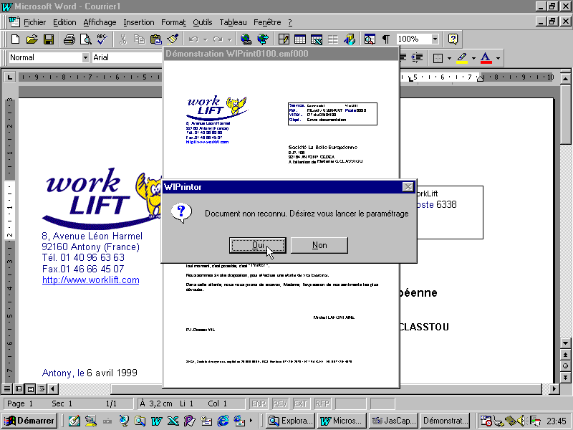573x430 pixels.
Task: Open the Office Assistant help icon
Action: (453, 39)
